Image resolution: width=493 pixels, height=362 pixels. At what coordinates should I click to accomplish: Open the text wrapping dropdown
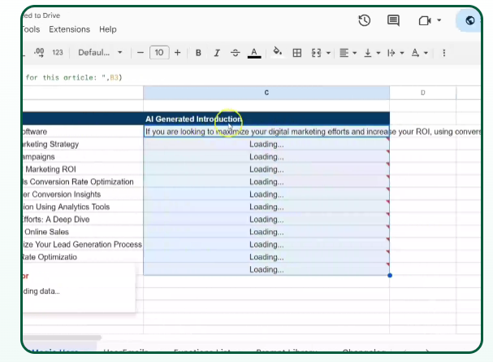tap(394, 53)
